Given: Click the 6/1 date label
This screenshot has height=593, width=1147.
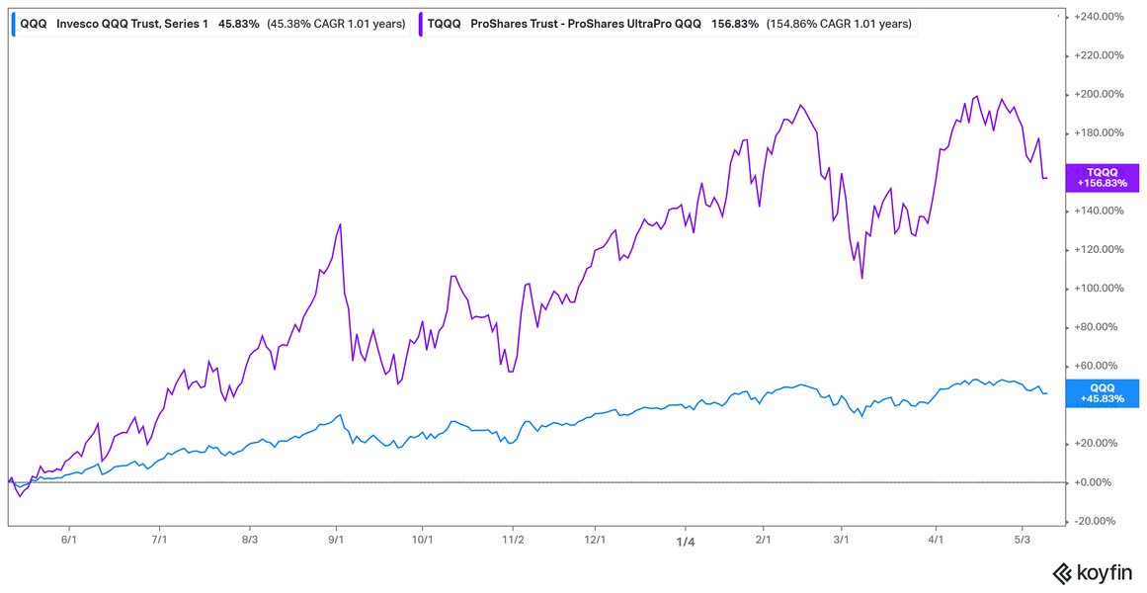Looking at the screenshot, I should (69, 540).
